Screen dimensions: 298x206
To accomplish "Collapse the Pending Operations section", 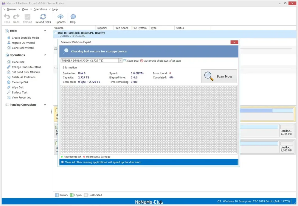I will 45,104.
